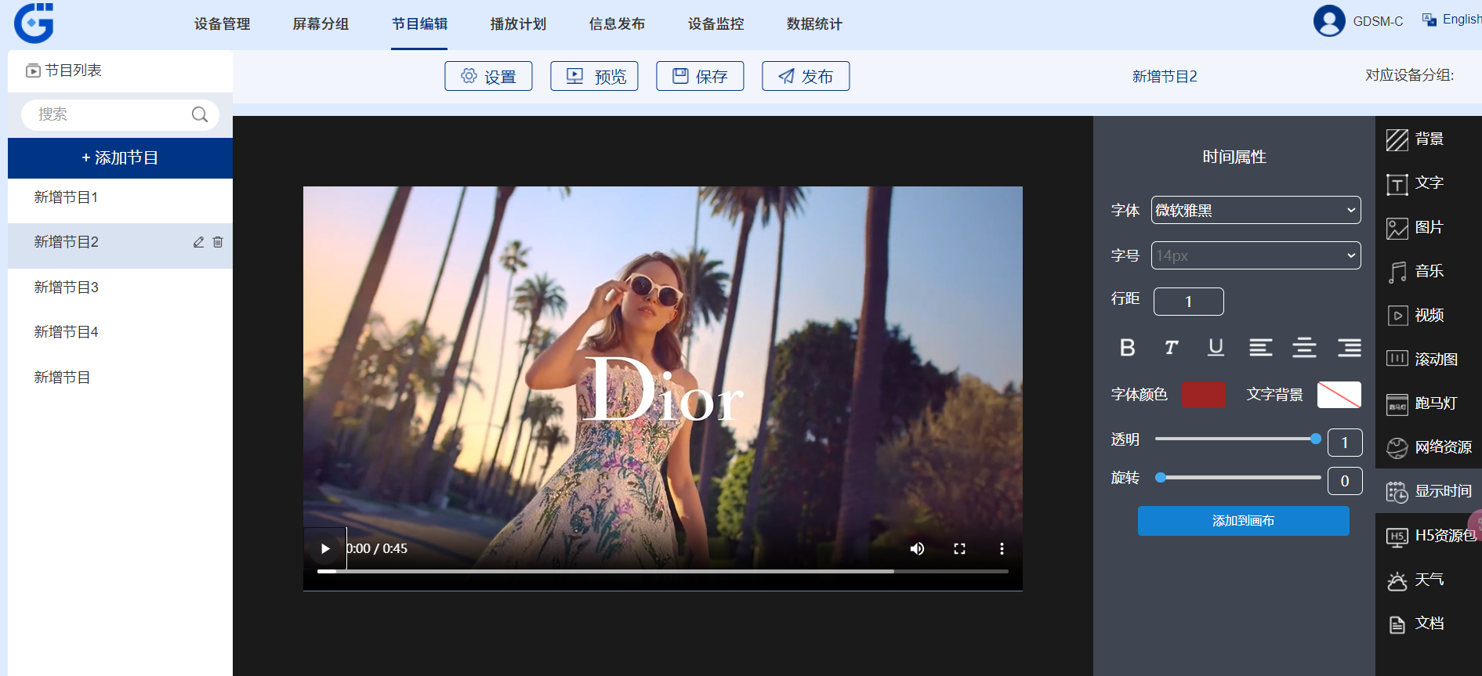This screenshot has width=1482, height=676.
Task: Click the search magnifier icon
Action: 200,114
